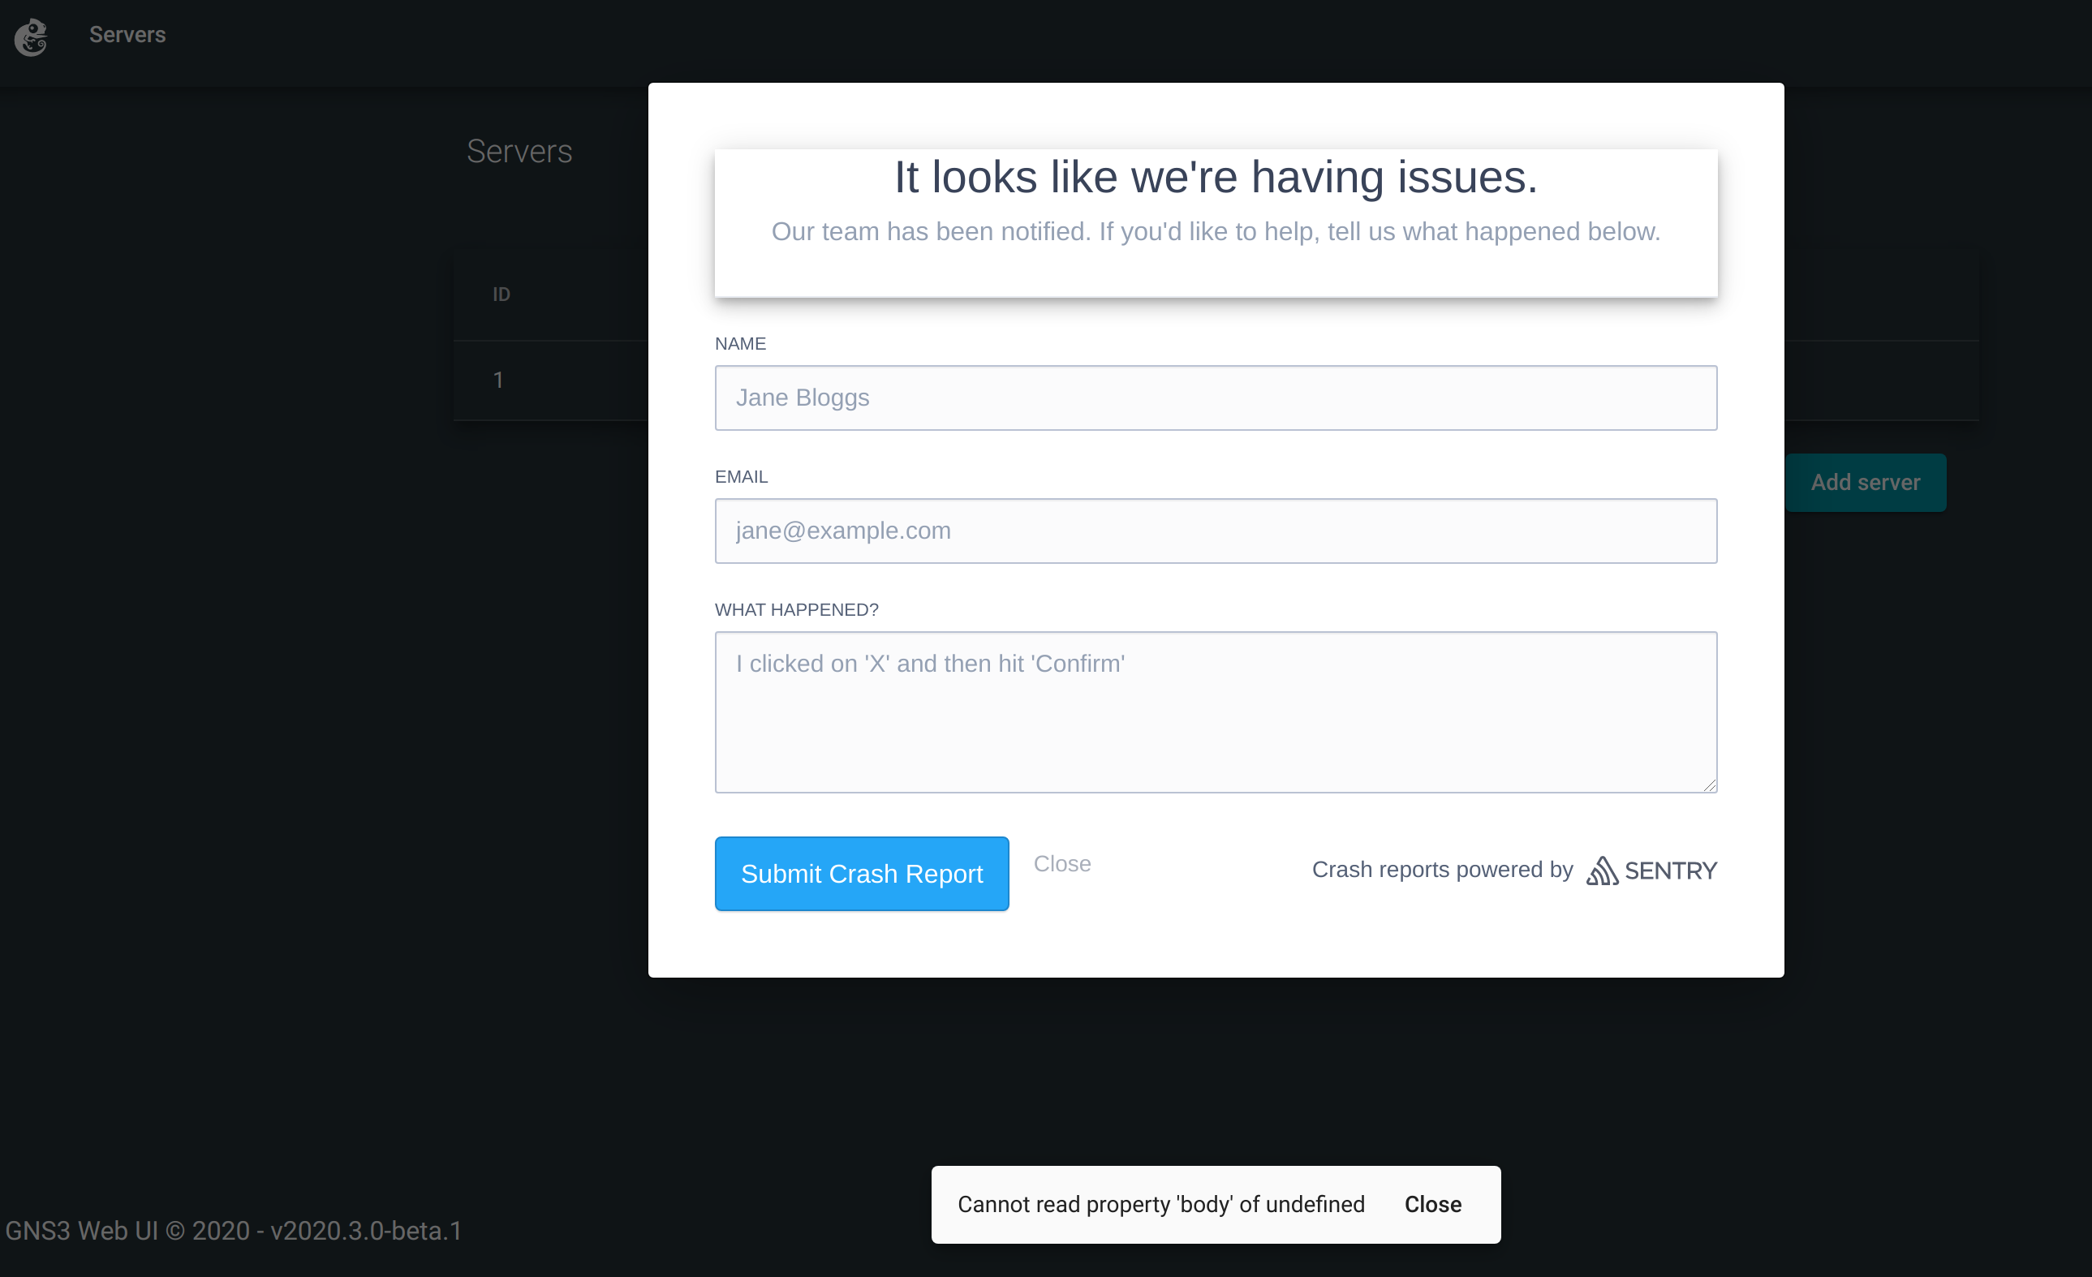The image size is (2092, 1277).
Task: Click the error message 'Cannot read property body'
Action: tap(1160, 1204)
